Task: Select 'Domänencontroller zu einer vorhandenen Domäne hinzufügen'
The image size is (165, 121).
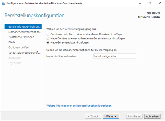Action: 48,34
